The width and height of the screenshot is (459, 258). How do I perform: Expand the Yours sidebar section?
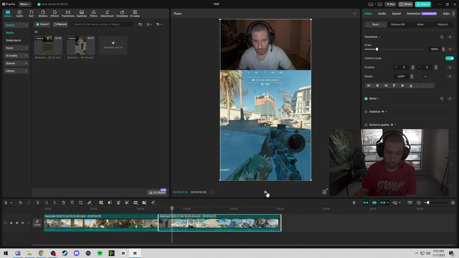pos(26,48)
